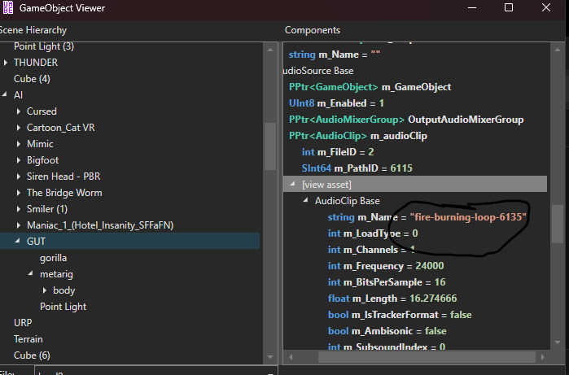Collapse the metarig node
This screenshot has height=375, width=569.
click(31, 274)
